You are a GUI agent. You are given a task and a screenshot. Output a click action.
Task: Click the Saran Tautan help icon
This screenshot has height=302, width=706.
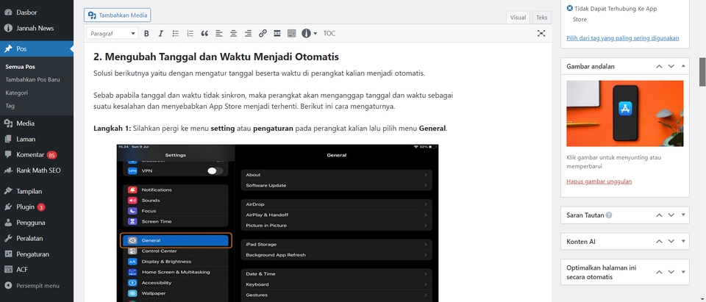pyautogui.click(x=609, y=215)
